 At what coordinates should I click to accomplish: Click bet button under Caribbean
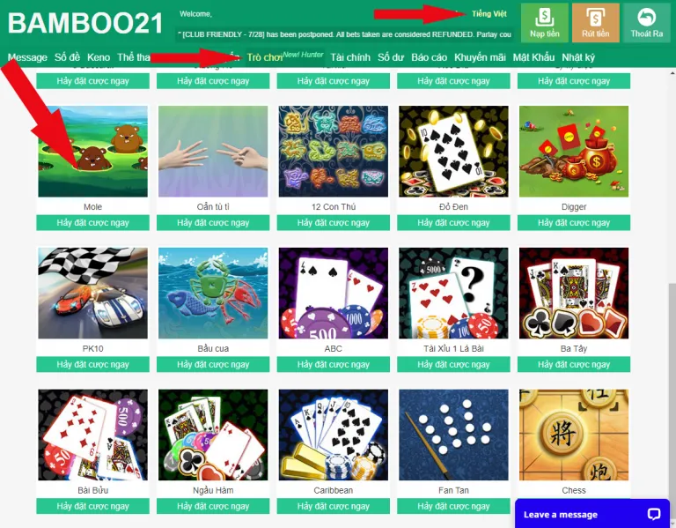coord(334,506)
